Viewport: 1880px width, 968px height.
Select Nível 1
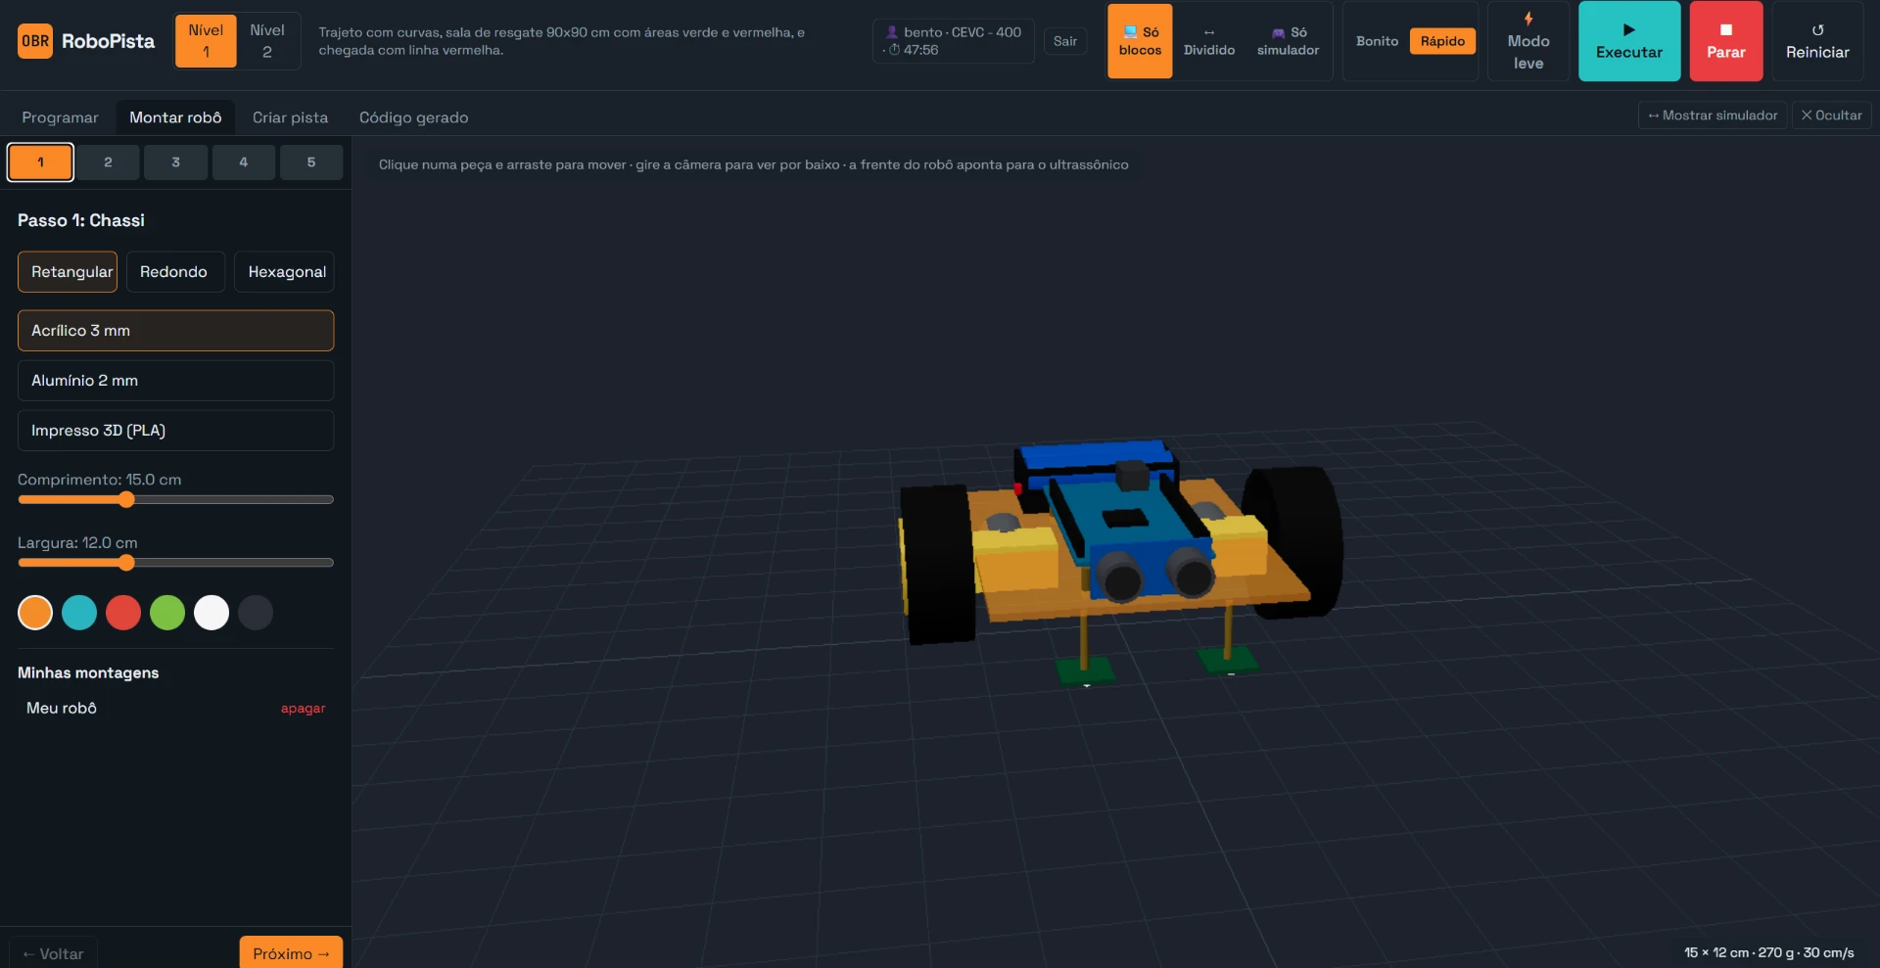tap(206, 41)
